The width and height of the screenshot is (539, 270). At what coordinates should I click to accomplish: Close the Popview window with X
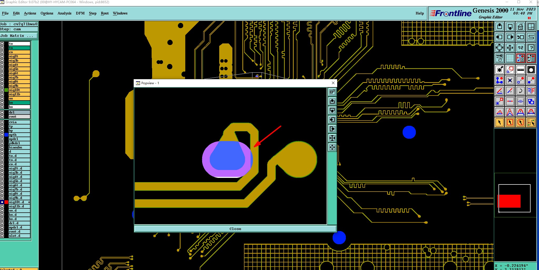333,83
